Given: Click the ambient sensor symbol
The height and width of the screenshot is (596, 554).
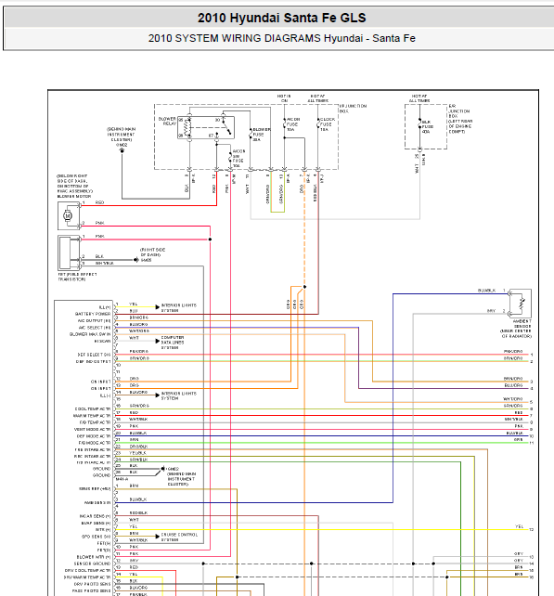Looking at the screenshot, I should [x=521, y=303].
